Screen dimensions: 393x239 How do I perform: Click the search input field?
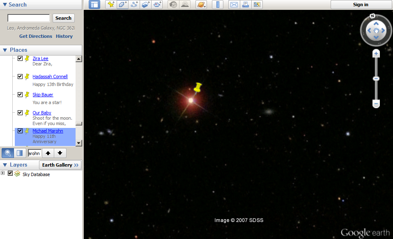(x=29, y=18)
